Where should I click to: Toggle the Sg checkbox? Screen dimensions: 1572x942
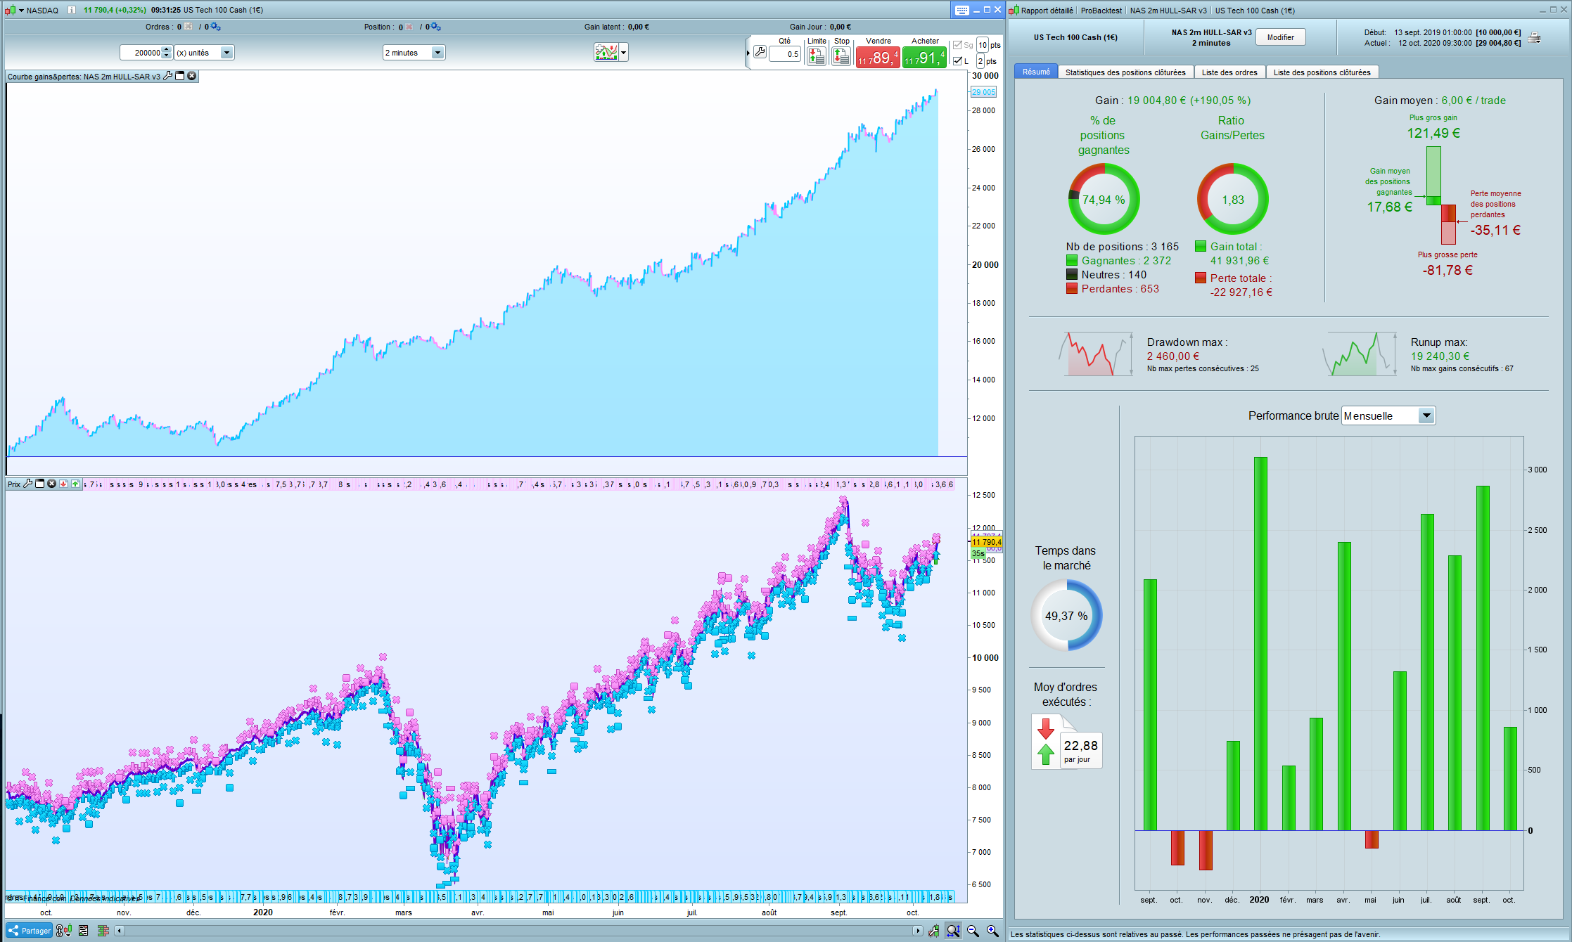coord(957,45)
